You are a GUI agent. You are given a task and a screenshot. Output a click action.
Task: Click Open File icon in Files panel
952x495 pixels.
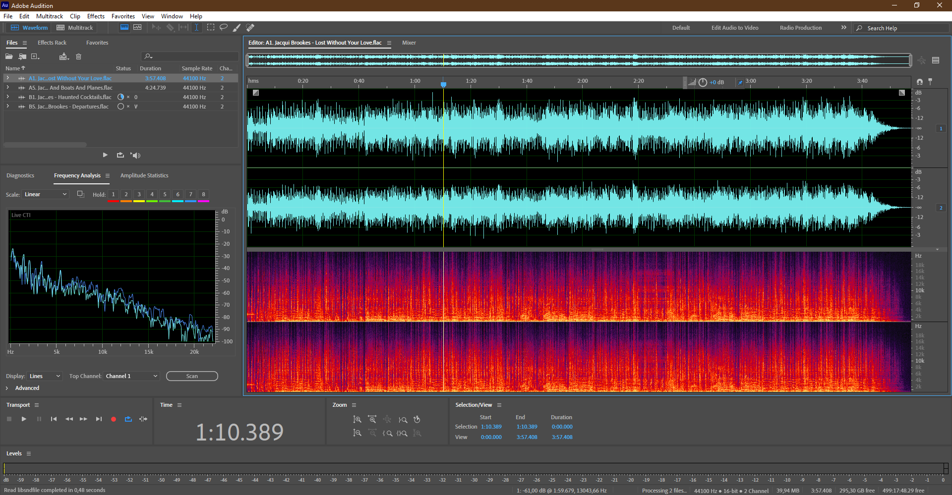point(9,56)
